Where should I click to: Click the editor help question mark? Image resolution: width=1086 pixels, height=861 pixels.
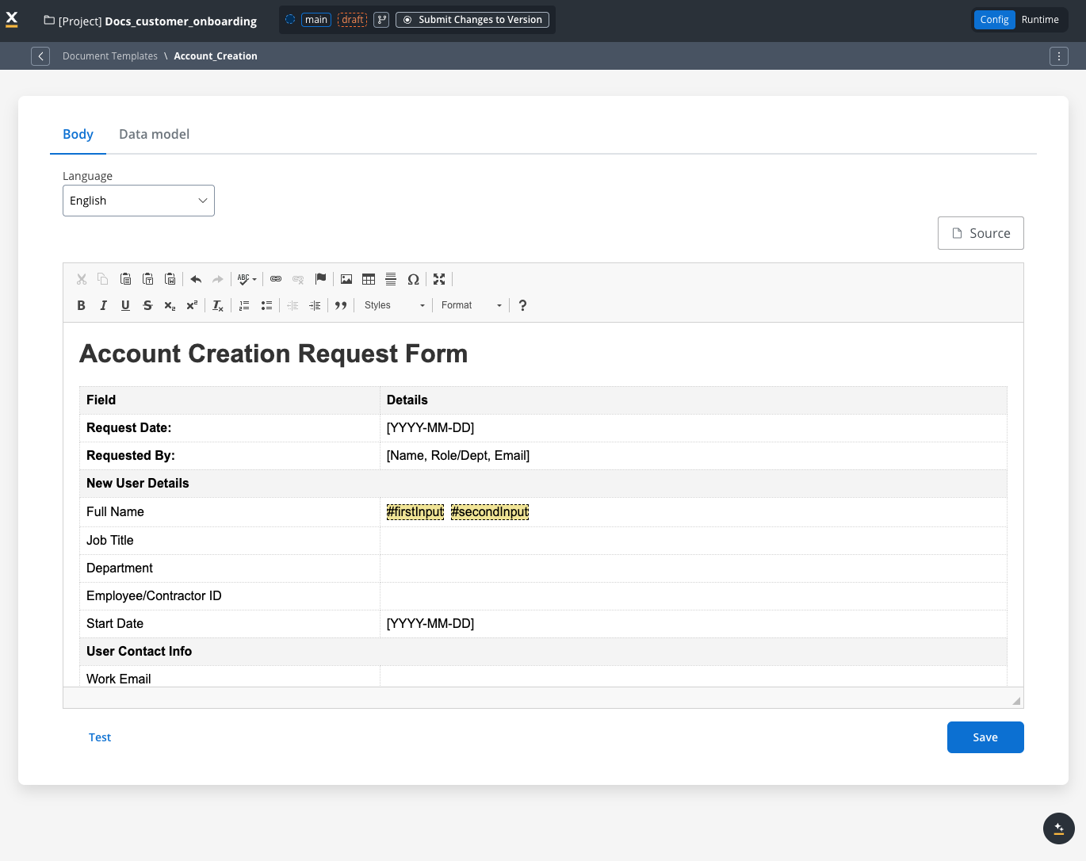pos(522,305)
